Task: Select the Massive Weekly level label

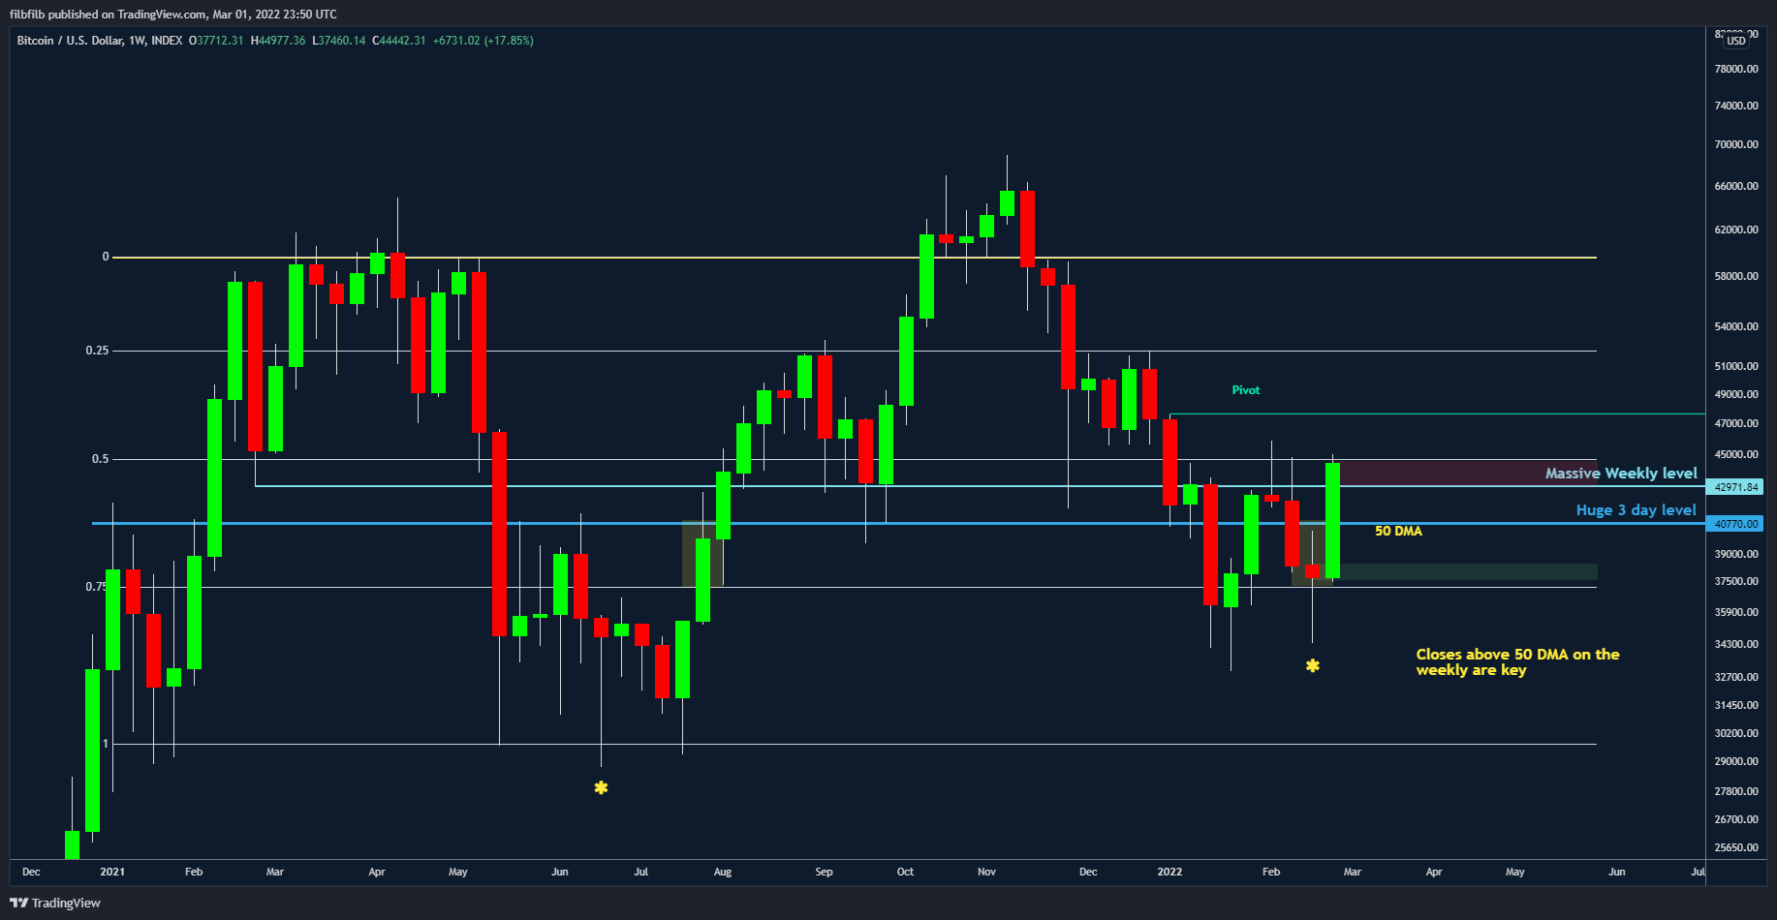Action: coord(1620,474)
